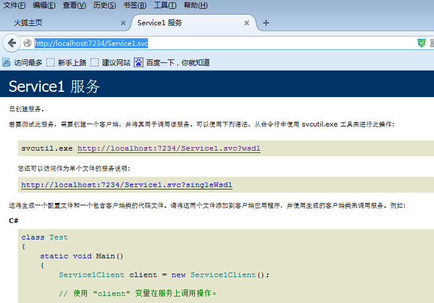The height and width of the screenshot is (303, 434).
Task: Click the 您还可以访问作为单个文件 description text
Action: (x=74, y=168)
